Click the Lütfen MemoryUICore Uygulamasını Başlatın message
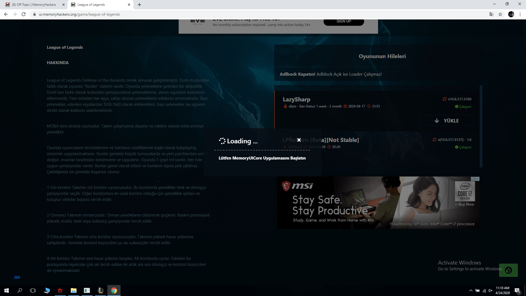Viewport: 526px width, 296px height. [x=262, y=158]
